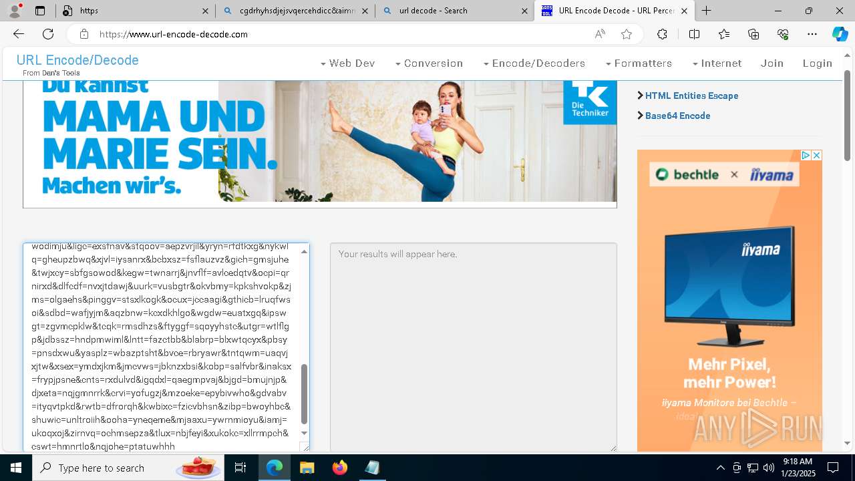
Task: Click the results output box
Action: coord(473,347)
